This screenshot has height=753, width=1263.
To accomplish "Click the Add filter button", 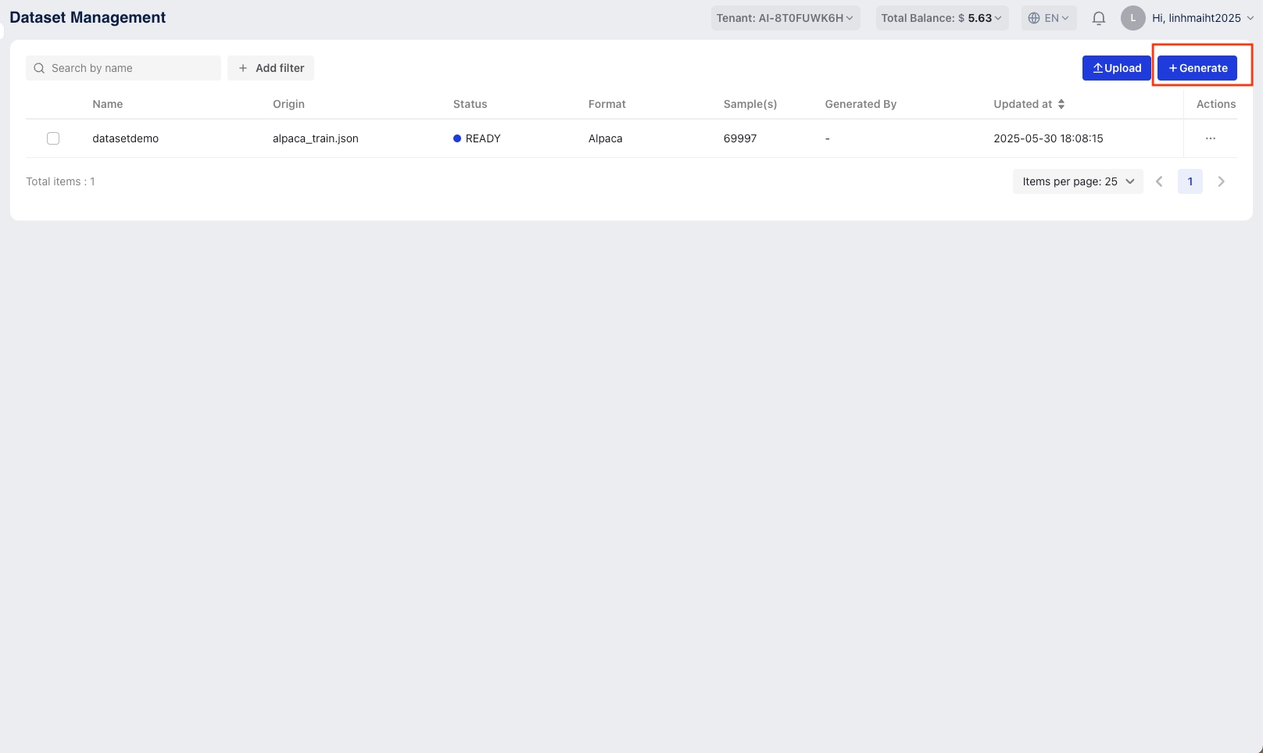I will (270, 68).
